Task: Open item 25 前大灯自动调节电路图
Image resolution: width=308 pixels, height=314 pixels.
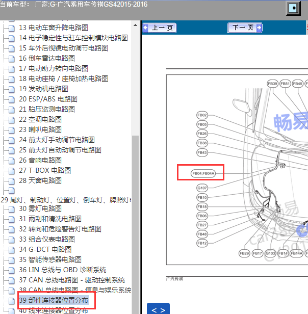Action: pyautogui.click(x=60, y=150)
